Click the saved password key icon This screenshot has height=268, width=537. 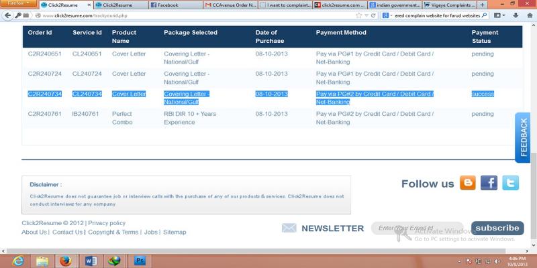(18, 15)
